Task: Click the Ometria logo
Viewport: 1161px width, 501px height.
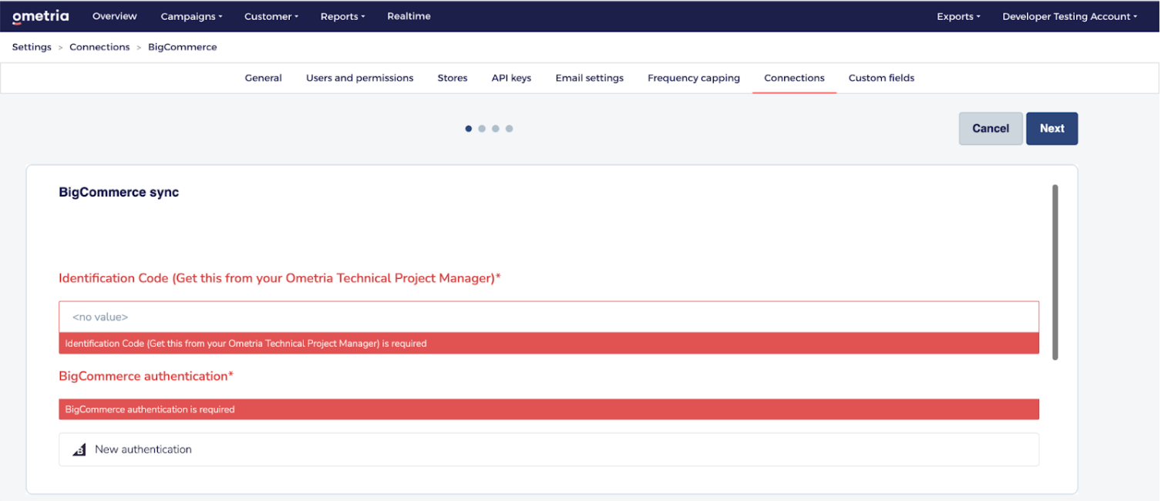Action: (x=40, y=16)
